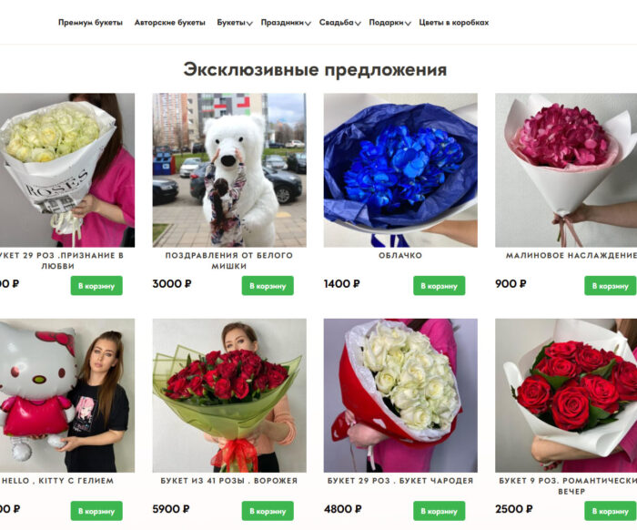The width and height of the screenshot is (637, 530).
Task: Open the blue hydrangea Облачко photo
Action: [400, 170]
